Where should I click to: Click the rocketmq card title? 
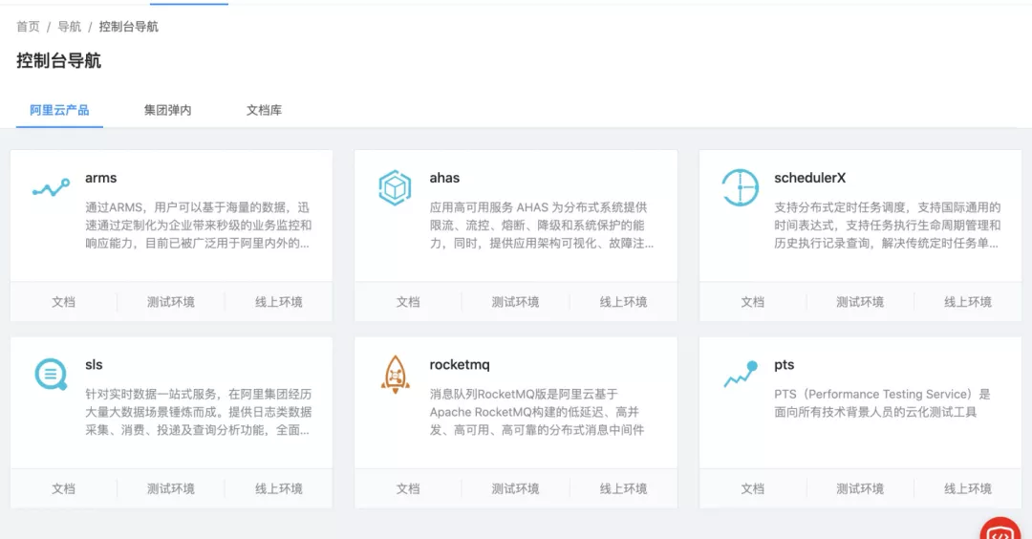460,365
